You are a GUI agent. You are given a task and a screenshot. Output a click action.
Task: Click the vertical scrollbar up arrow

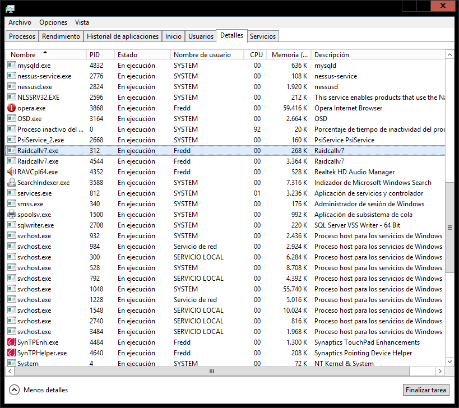tap(449, 55)
